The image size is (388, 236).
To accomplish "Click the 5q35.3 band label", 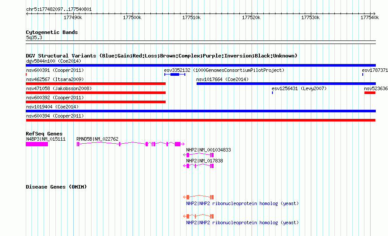I will coord(34,38).
